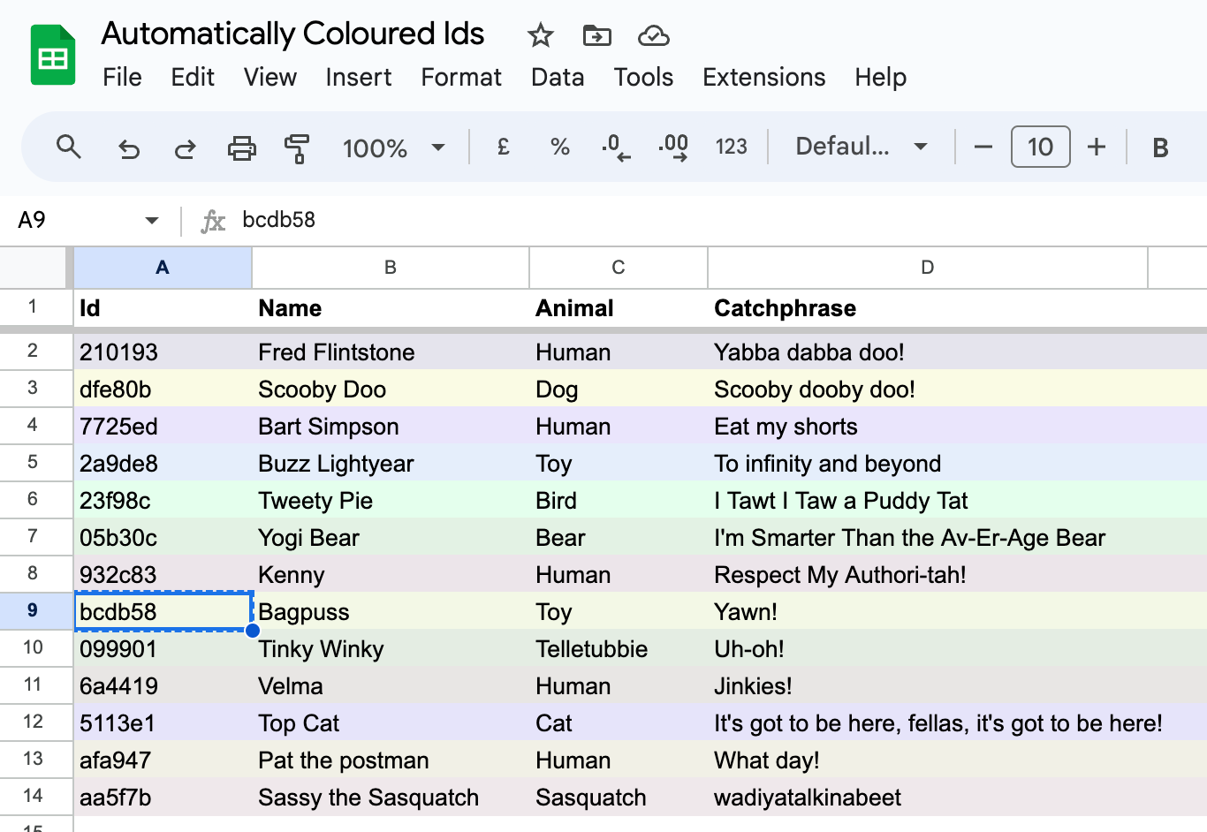Apply percent number format
This screenshot has width=1207, height=832.
pyautogui.click(x=559, y=147)
